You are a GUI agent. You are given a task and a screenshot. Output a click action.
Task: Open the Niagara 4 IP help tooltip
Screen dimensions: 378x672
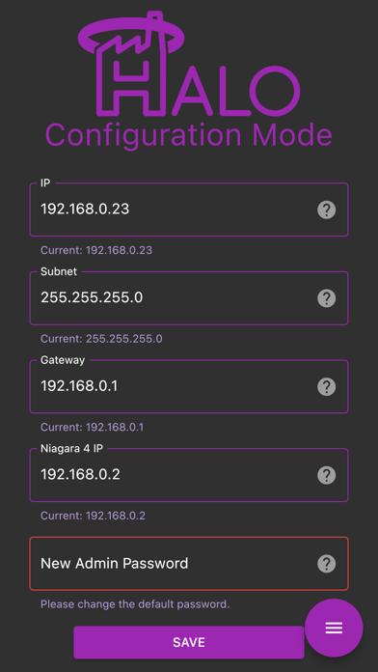[x=326, y=475]
